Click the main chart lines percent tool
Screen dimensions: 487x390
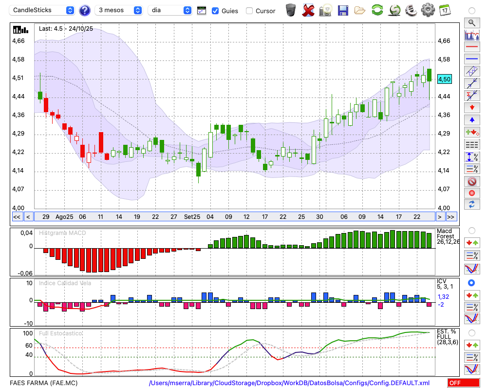(472, 169)
